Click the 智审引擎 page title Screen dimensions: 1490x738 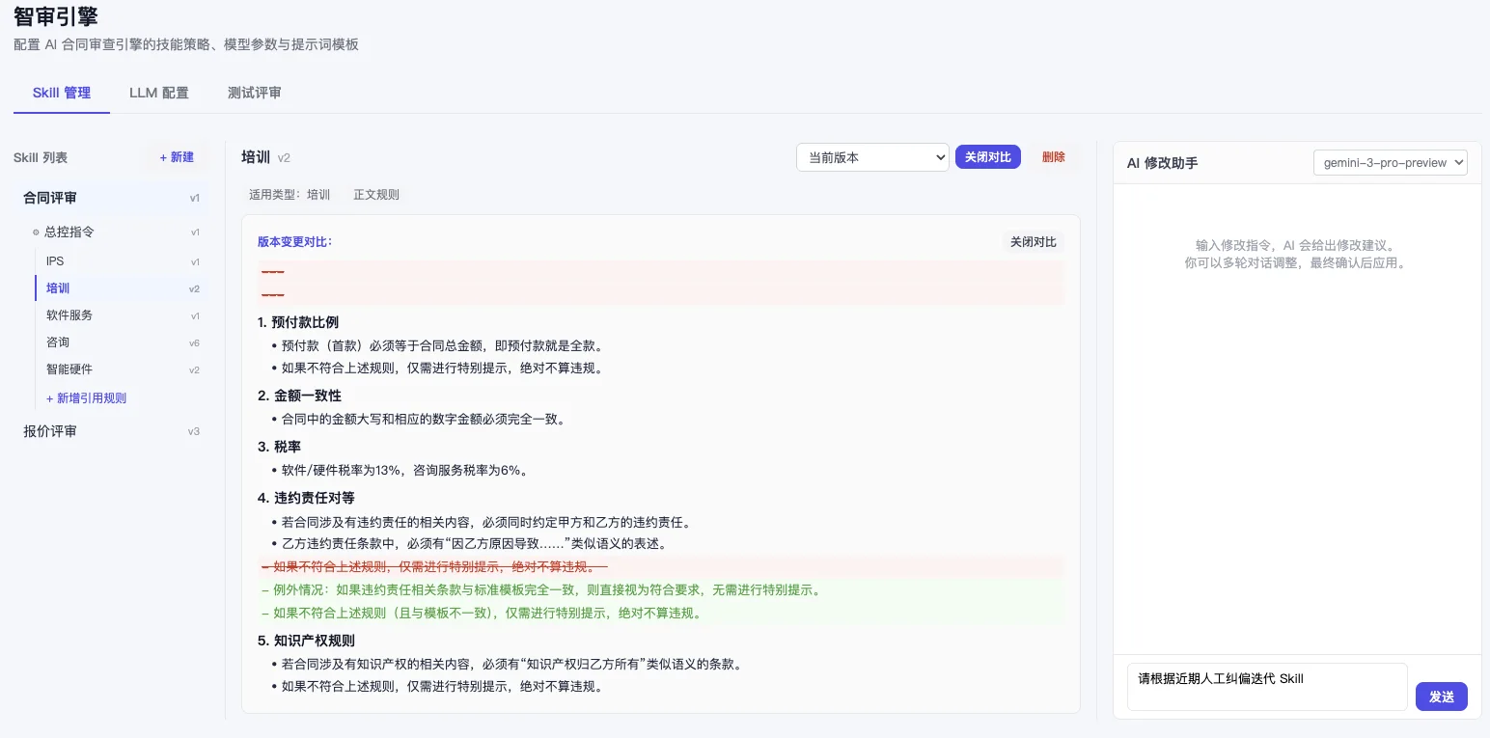(x=56, y=16)
